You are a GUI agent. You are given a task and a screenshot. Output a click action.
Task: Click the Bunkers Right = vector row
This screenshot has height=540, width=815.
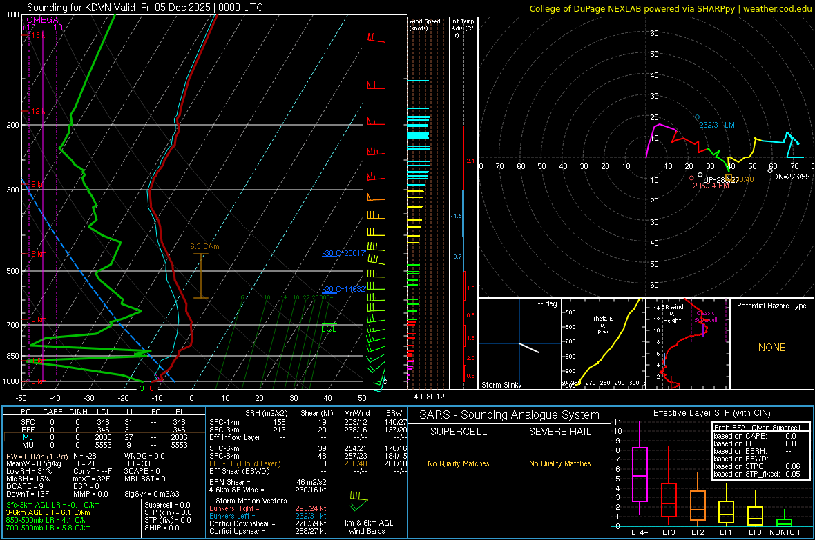268,508
